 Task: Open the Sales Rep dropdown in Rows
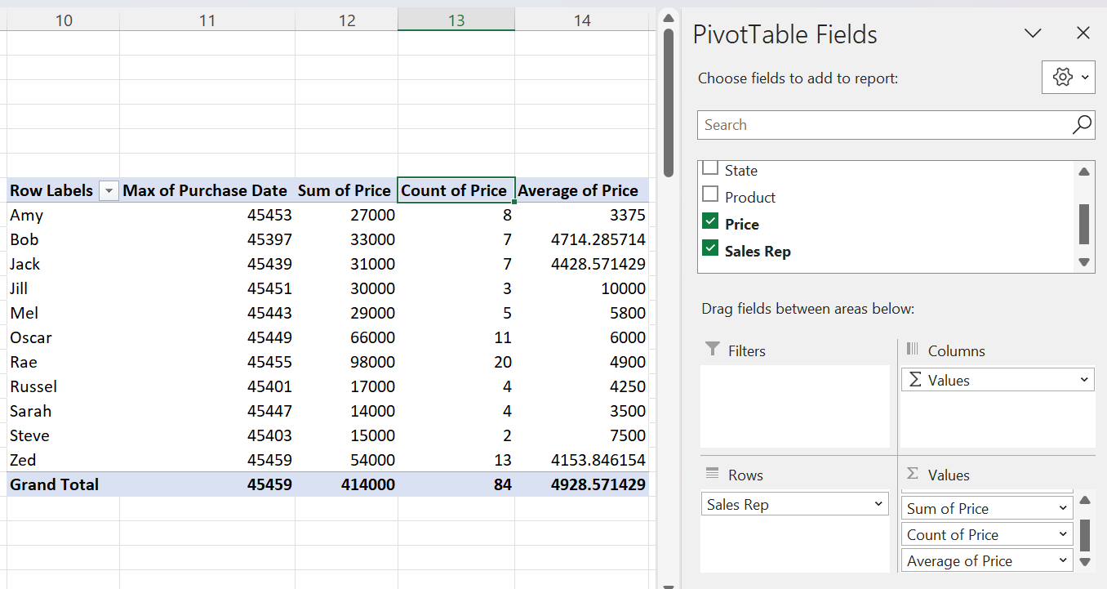click(x=879, y=503)
